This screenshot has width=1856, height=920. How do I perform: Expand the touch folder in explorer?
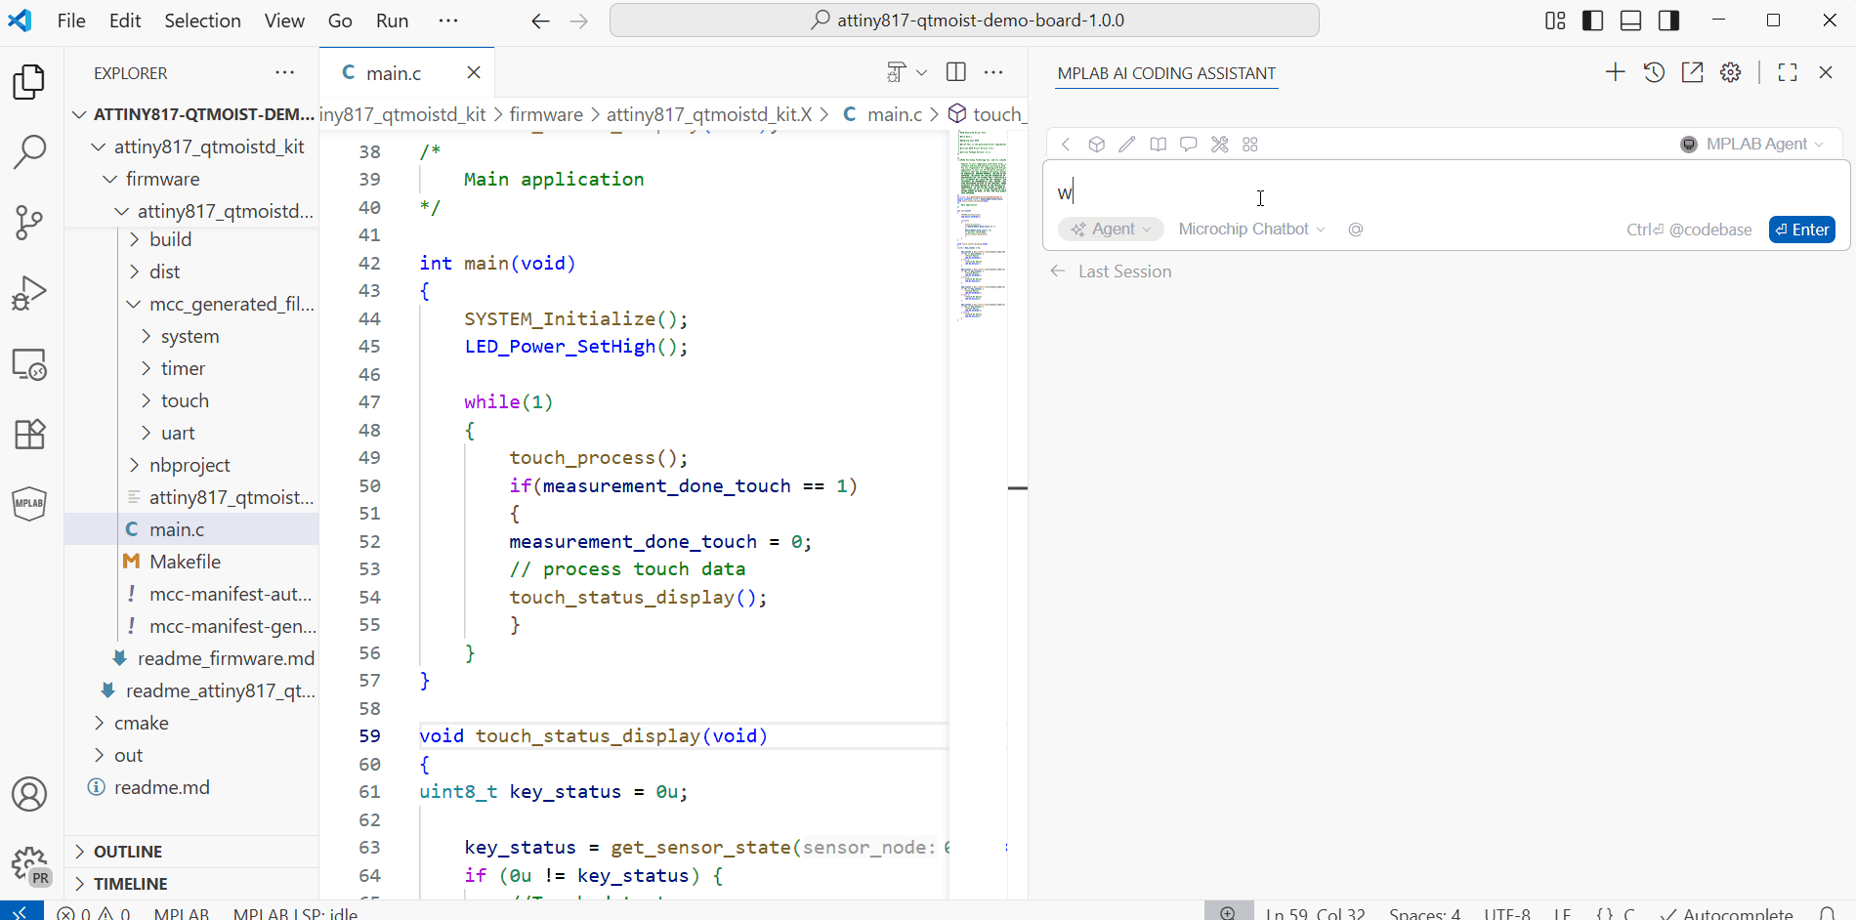tap(185, 400)
